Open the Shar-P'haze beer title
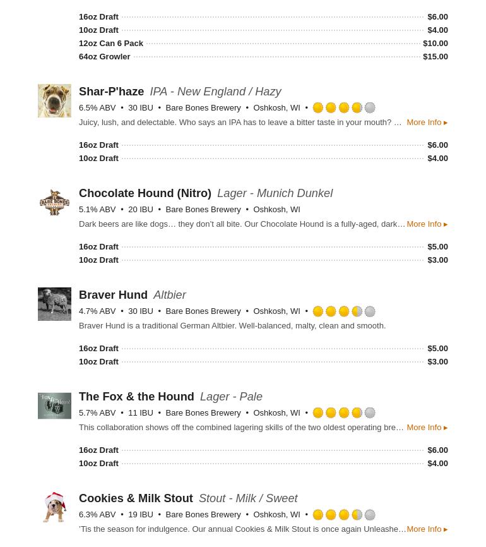Image resolution: width=486 pixels, height=547 pixels. (x=111, y=92)
